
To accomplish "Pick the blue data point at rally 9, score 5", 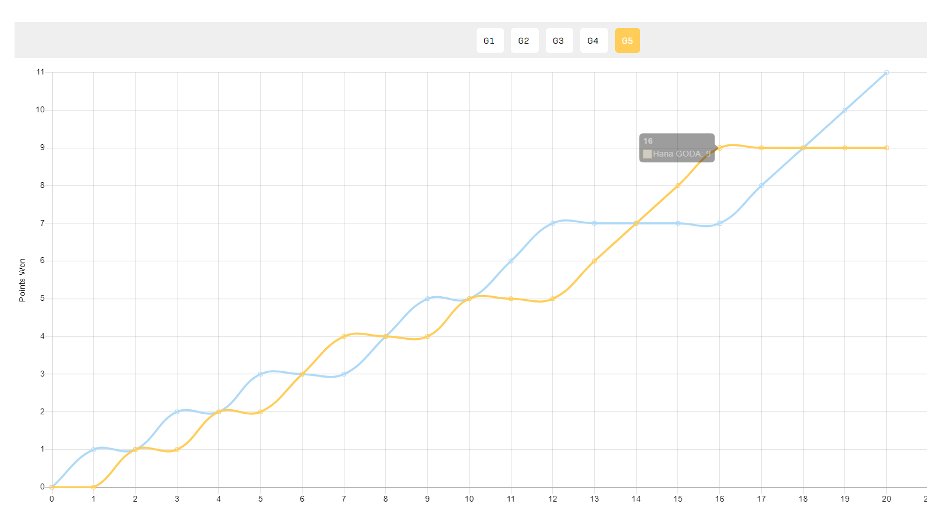I will pos(427,299).
